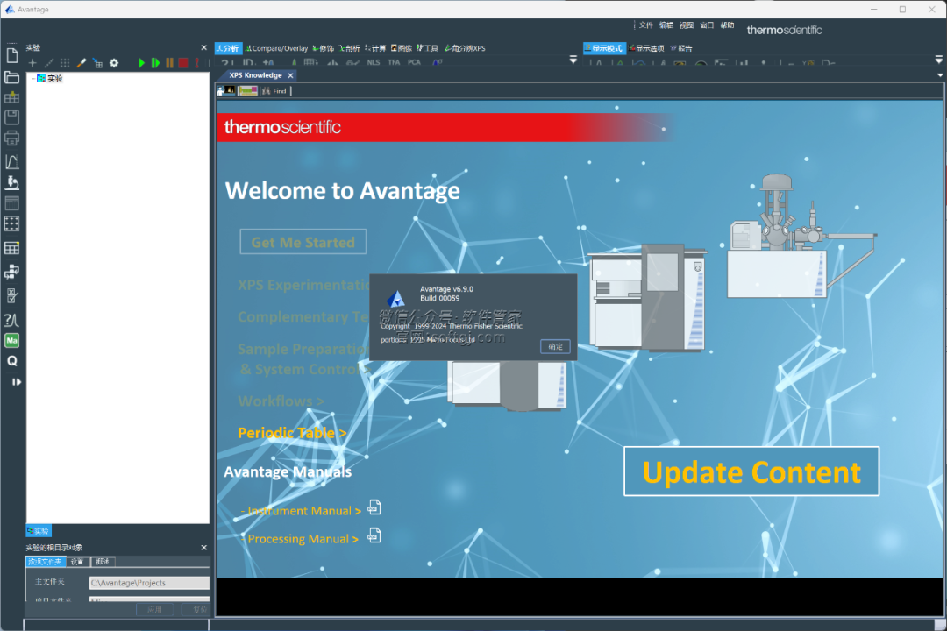Click the periodic table thumbnail icon in Knowledge toolbar
The height and width of the screenshot is (631, 947).
click(x=248, y=90)
